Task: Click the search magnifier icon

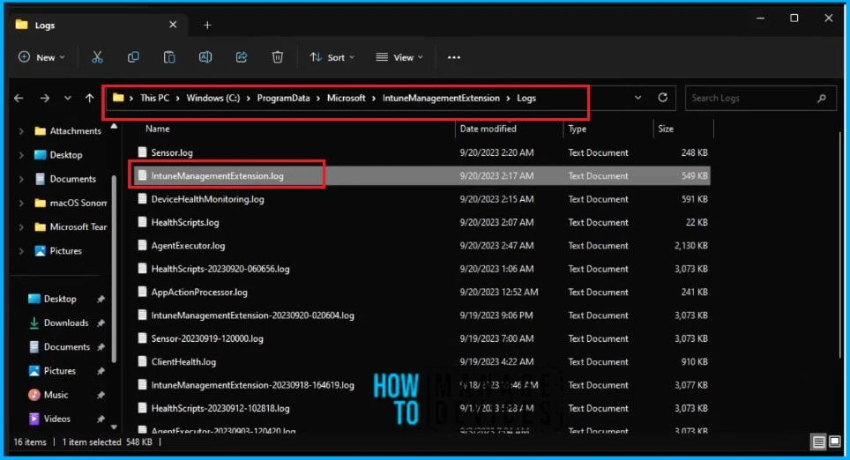Action: (x=822, y=98)
